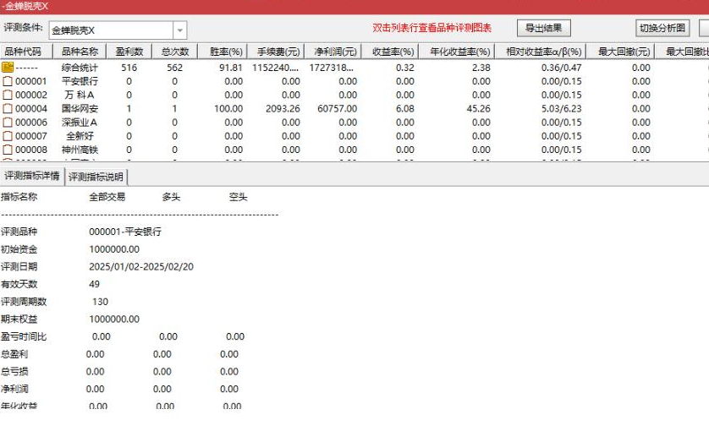Click the 品种代码 column header

(23, 52)
